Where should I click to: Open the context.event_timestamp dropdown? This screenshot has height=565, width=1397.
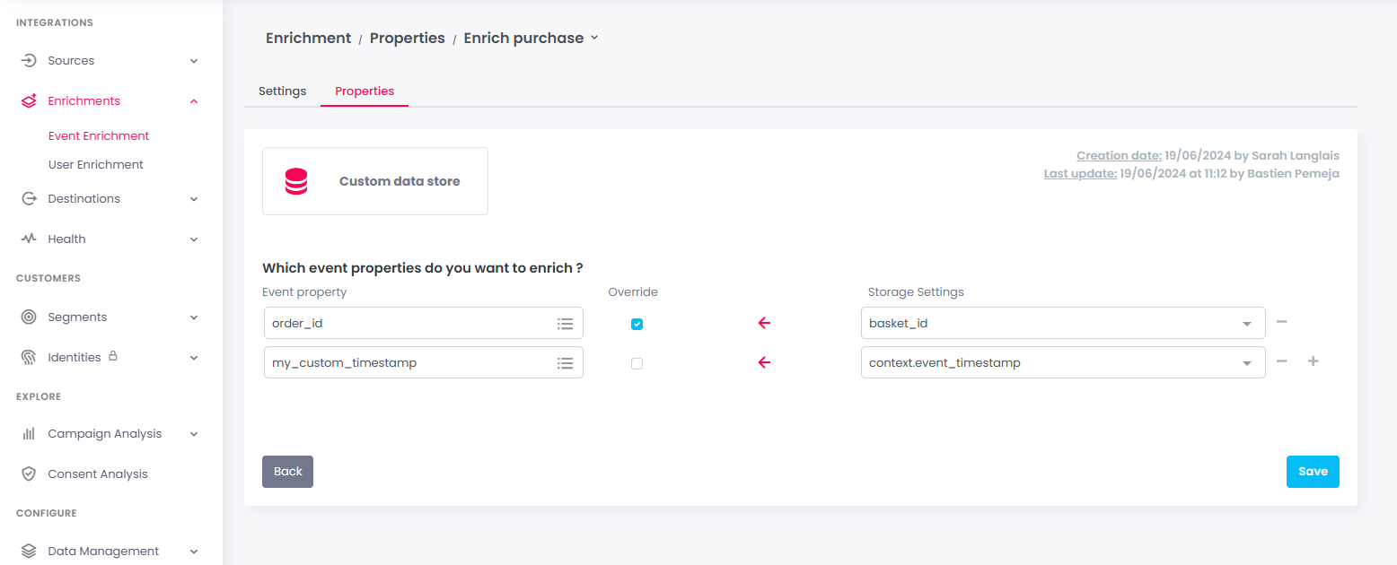click(x=1246, y=363)
